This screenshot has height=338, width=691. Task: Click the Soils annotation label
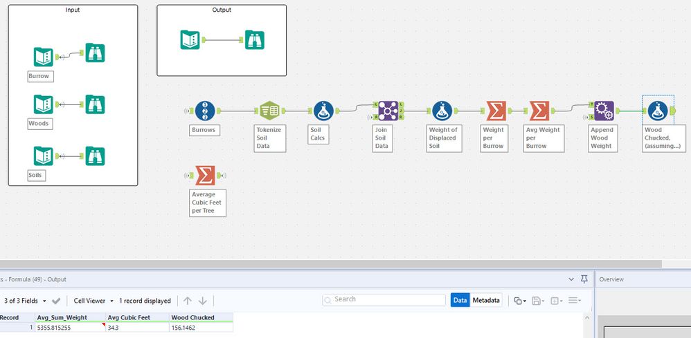[36, 175]
